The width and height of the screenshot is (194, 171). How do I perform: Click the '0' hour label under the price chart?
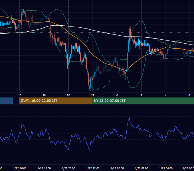117,95
